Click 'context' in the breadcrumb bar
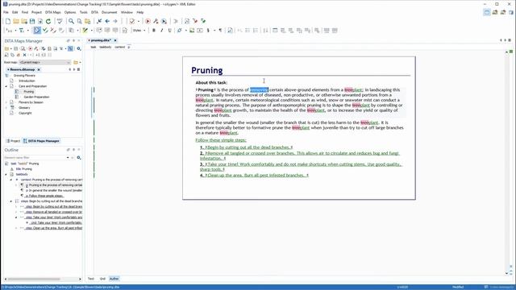 click(x=120, y=47)
